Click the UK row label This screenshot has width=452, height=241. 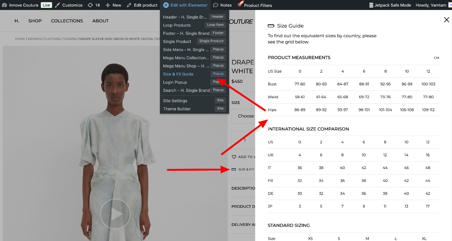coord(271,155)
